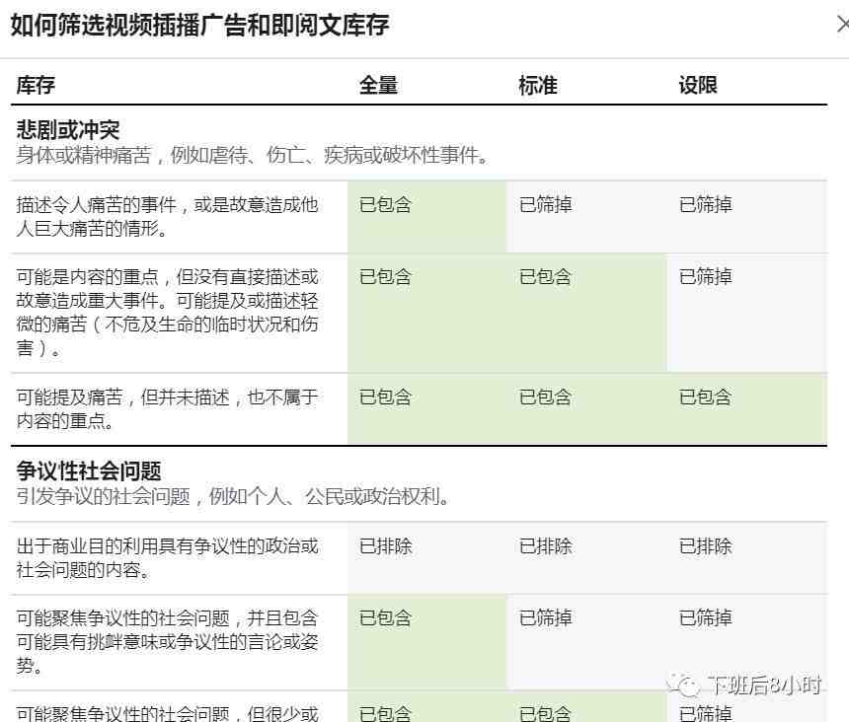
Task: Click row text 可能聚焦争议性的社会问题，但很少或
Action: pyautogui.click(x=167, y=713)
